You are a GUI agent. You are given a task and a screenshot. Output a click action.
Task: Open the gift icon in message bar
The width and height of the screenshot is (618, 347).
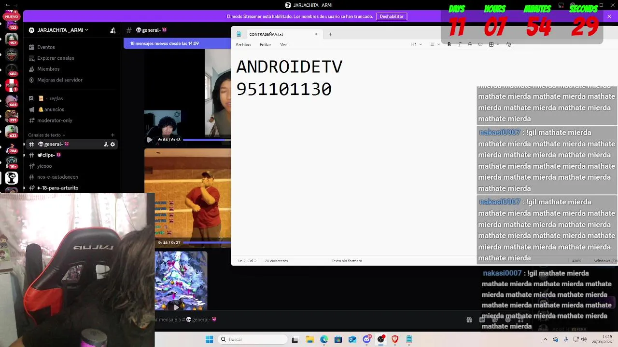[x=469, y=320]
